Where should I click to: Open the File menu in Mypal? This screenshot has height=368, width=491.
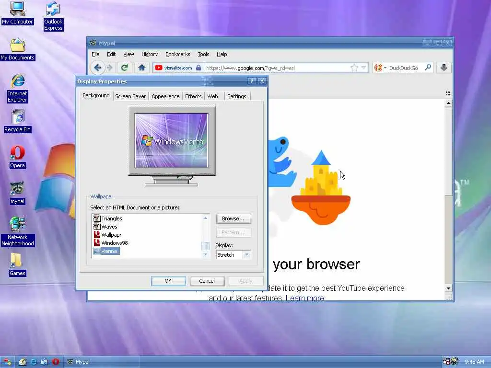[95, 55]
